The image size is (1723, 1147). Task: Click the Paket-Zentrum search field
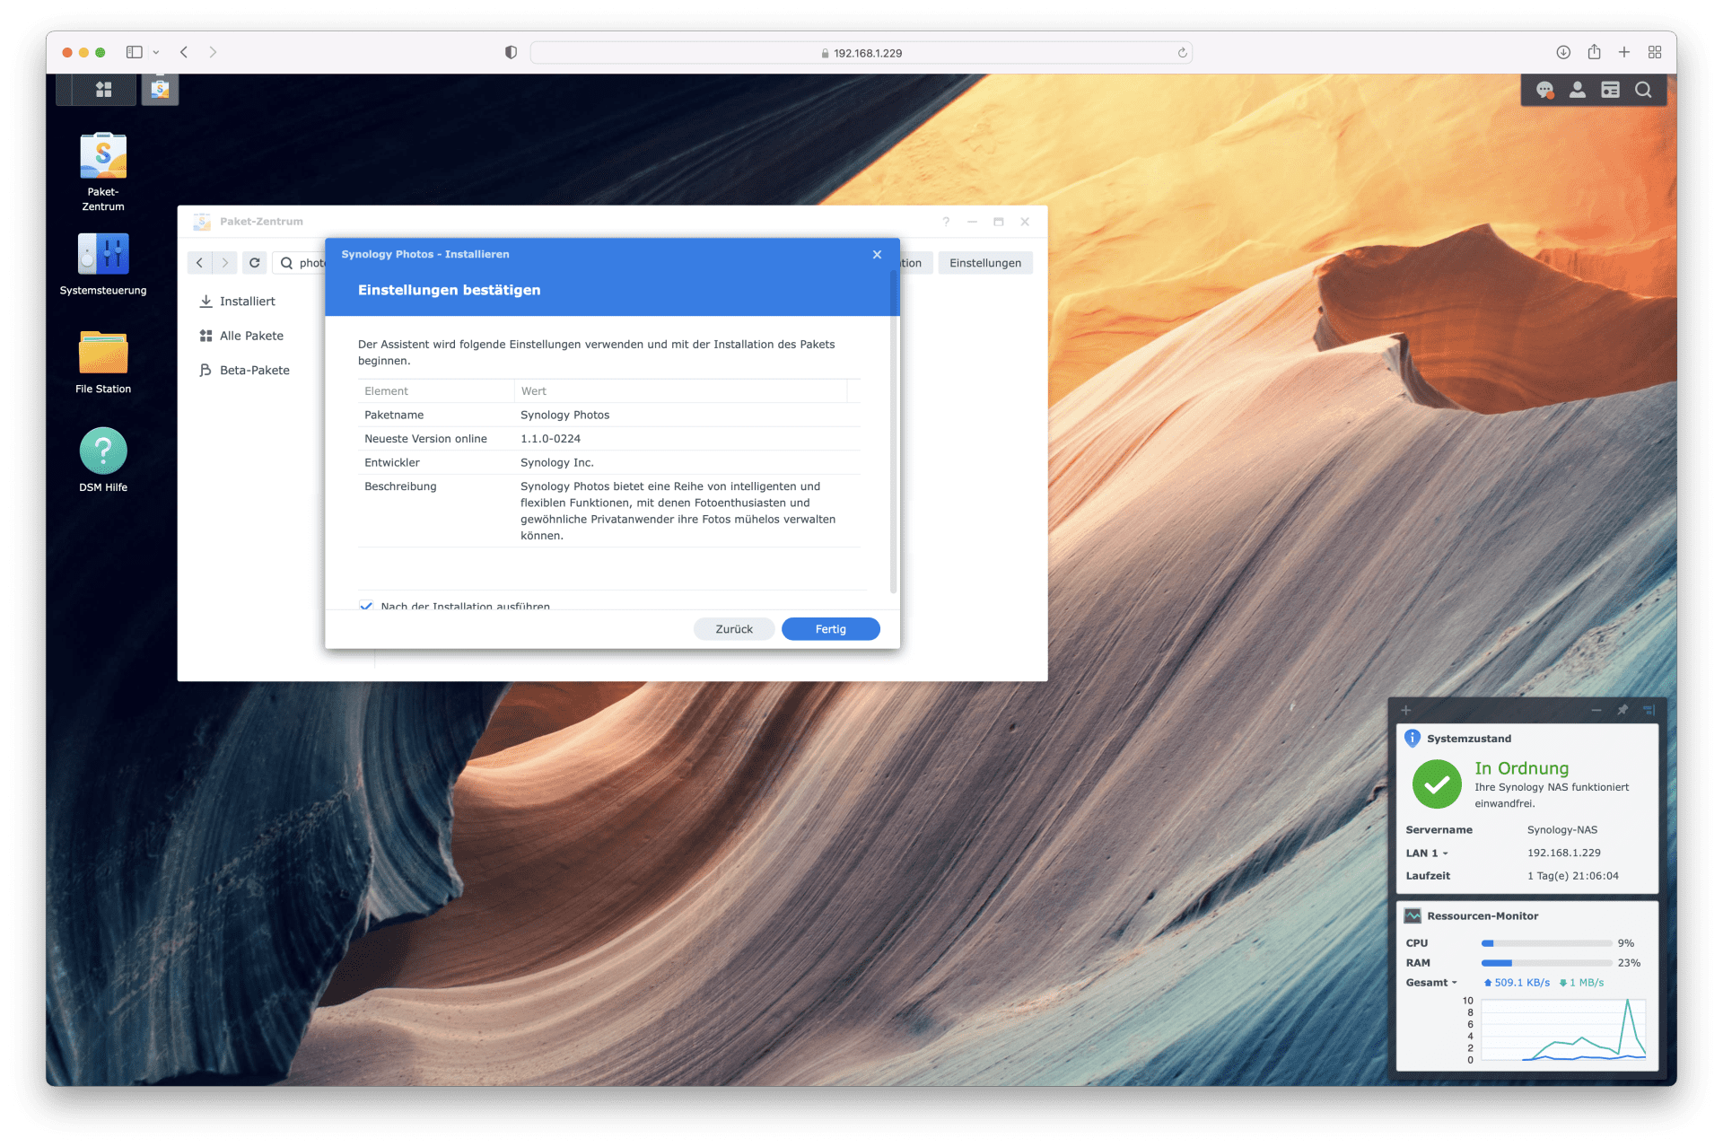300,263
